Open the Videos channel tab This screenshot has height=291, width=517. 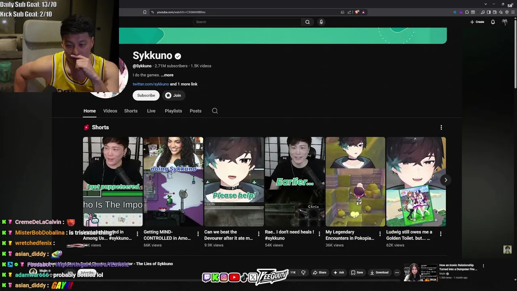[x=110, y=111]
